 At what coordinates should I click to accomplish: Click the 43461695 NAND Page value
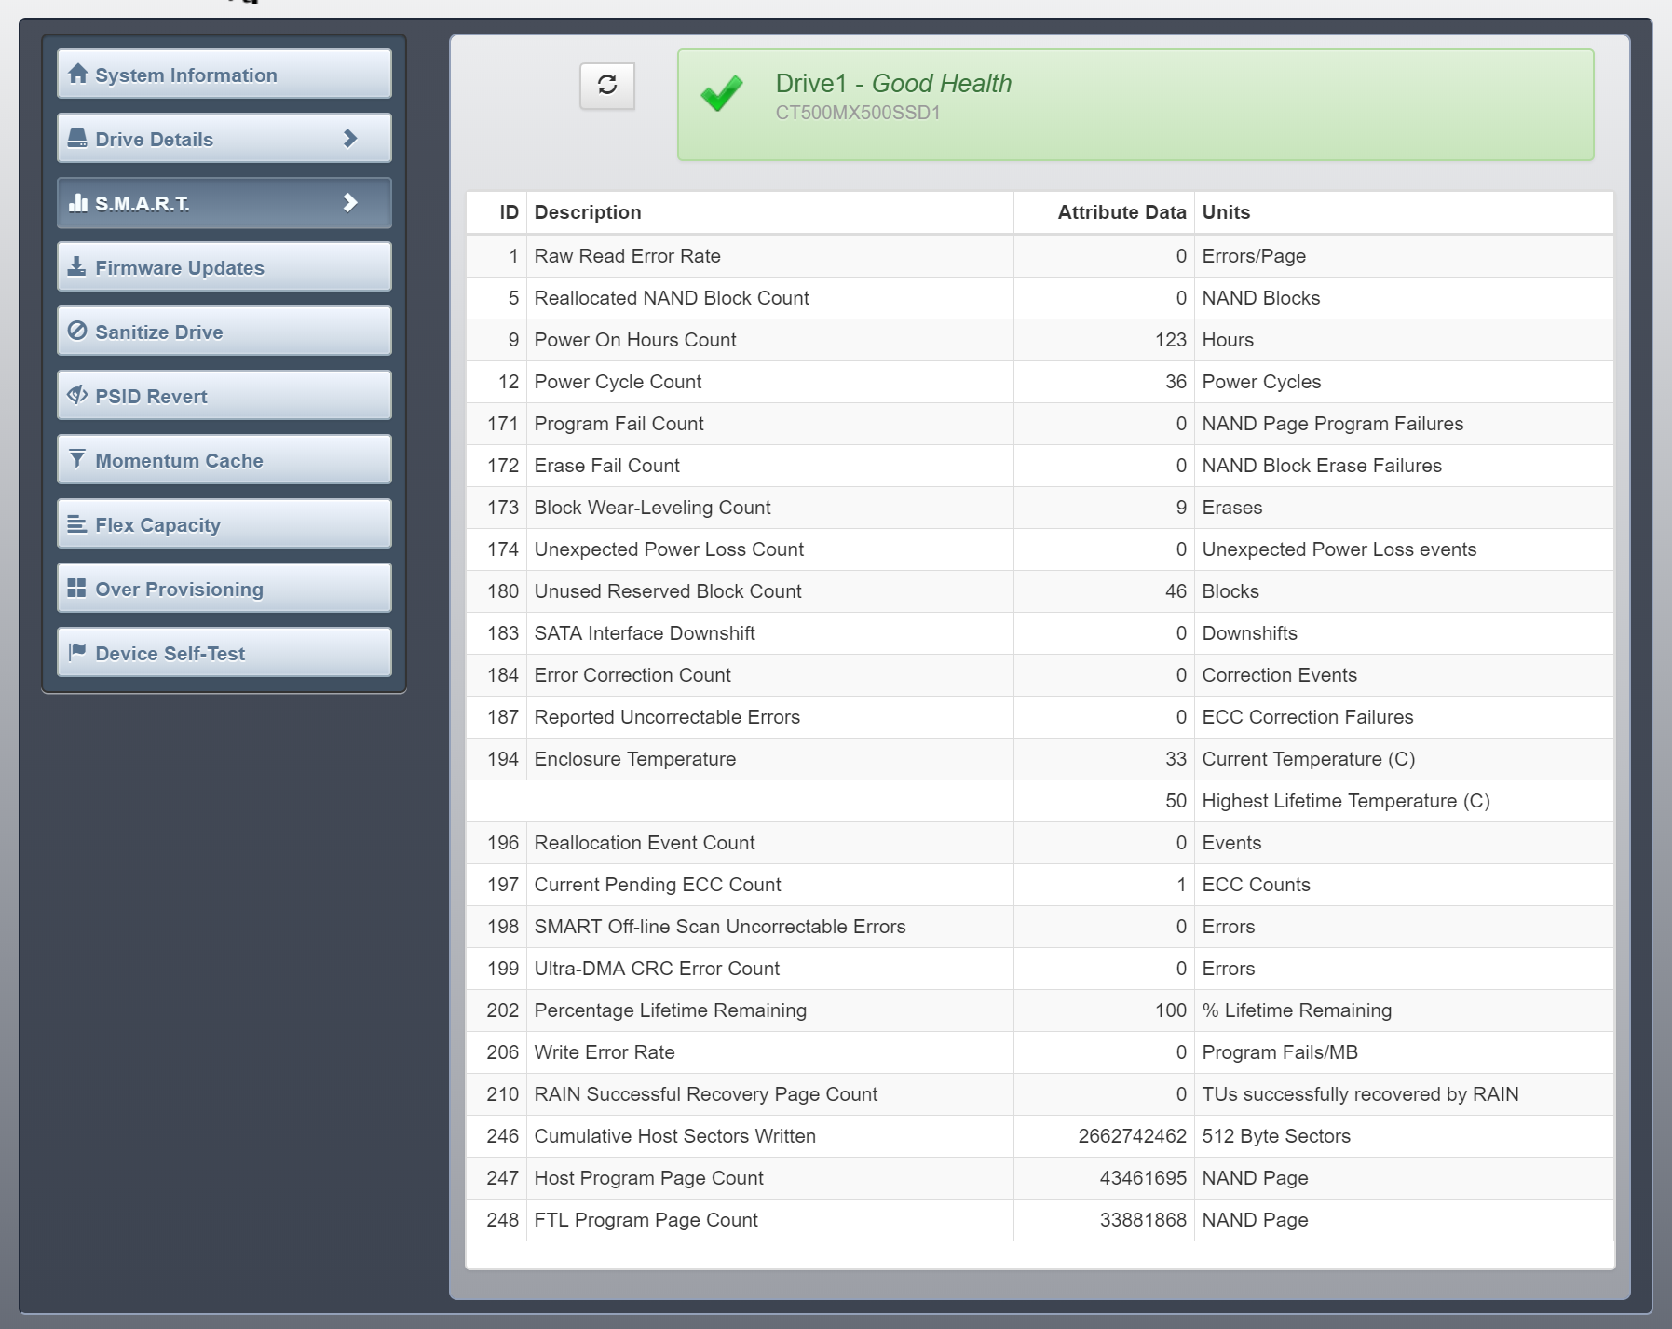tap(1143, 1178)
